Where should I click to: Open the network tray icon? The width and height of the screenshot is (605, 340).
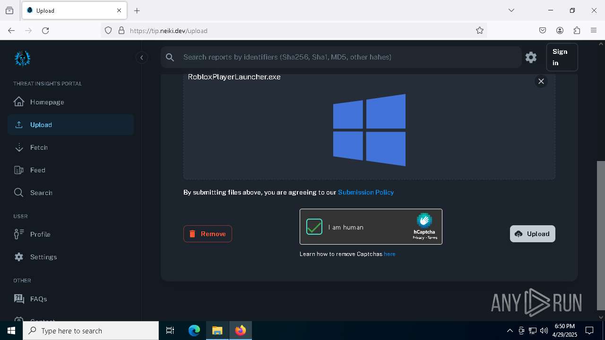533,331
